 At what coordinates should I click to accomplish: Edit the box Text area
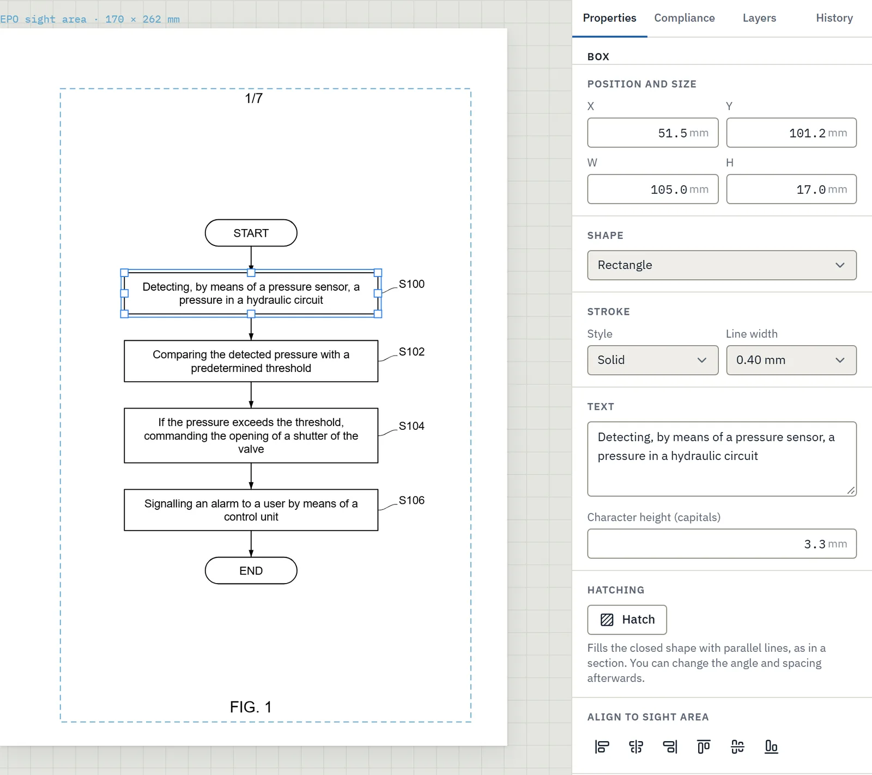click(722, 459)
